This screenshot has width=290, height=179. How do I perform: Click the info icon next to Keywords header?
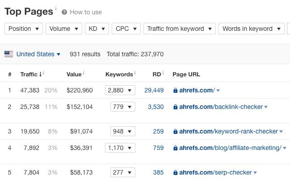coord(135,73)
